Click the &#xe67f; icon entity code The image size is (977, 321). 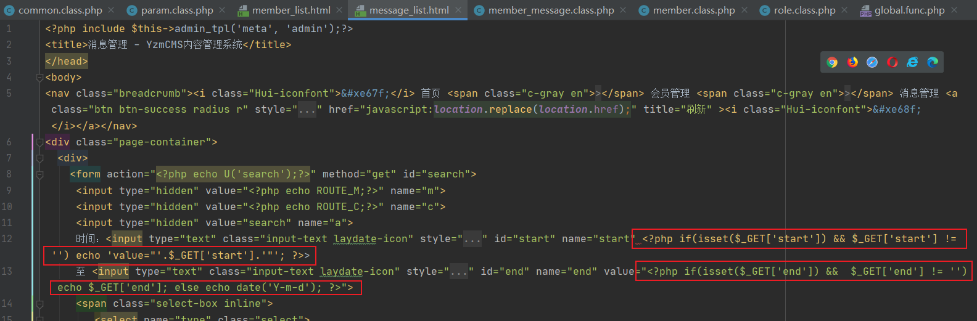tap(365, 94)
